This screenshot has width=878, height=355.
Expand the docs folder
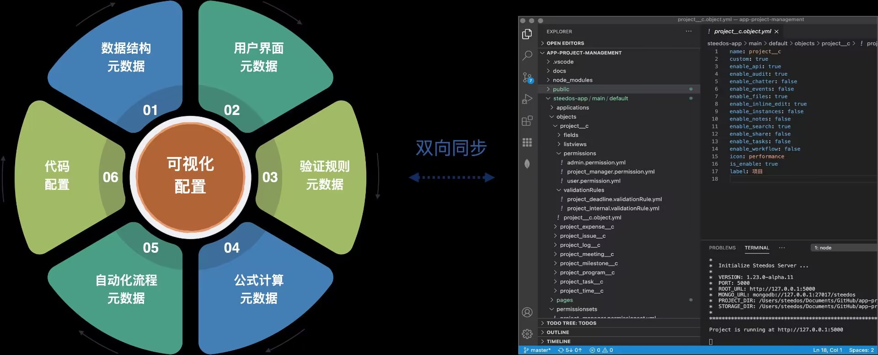619,71
